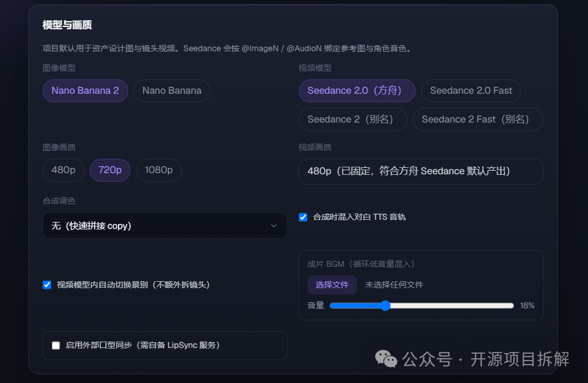This screenshot has width=588, height=383.
Task: Click the 视频模型 label
Action: click(x=315, y=68)
